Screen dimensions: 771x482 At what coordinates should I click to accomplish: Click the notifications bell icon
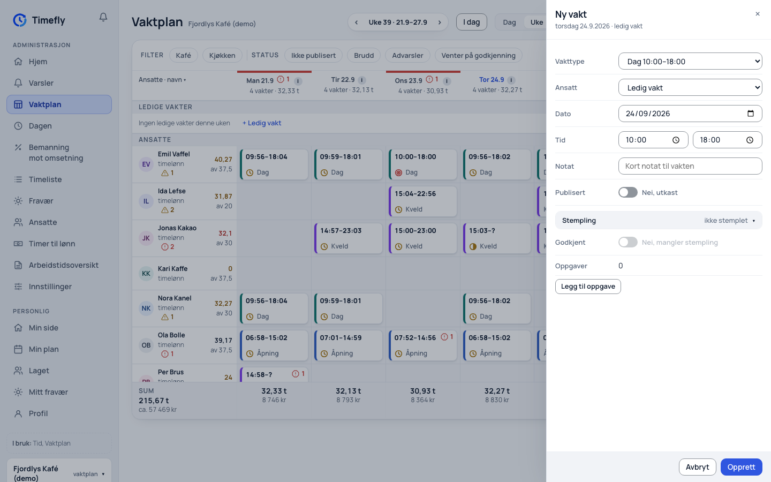coord(103,17)
